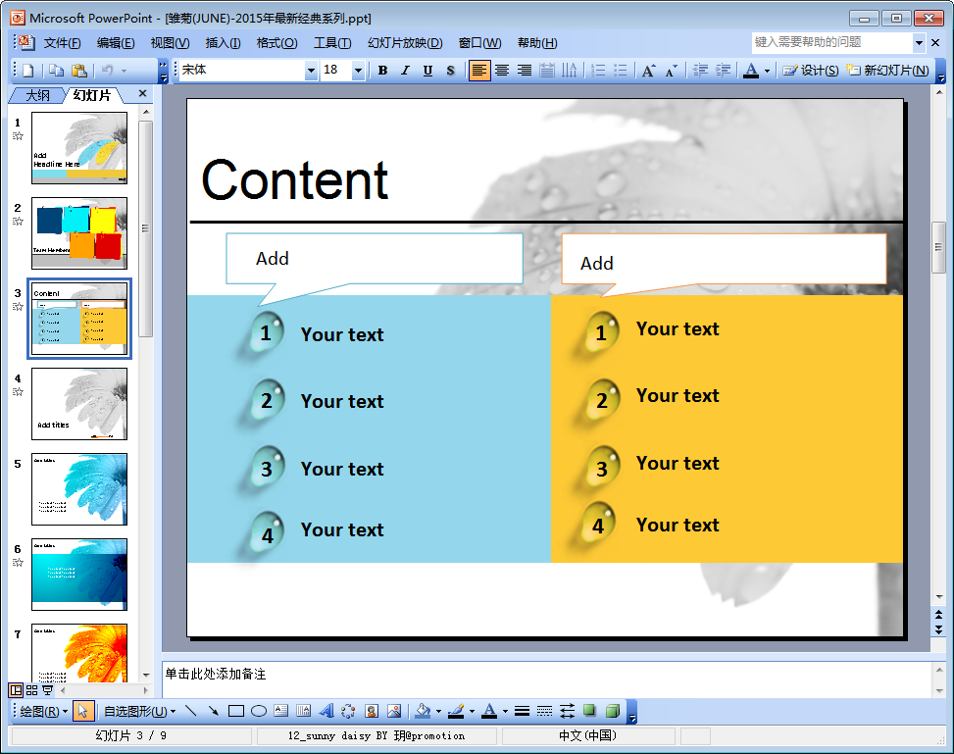Viewport: 954px width, 754px height.
Task: Open the 自选图形 AutoShapes menu
Action: pyautogui.click(x=139, y=711)
